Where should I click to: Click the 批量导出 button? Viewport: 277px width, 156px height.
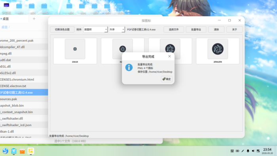(x=196, y=30)
